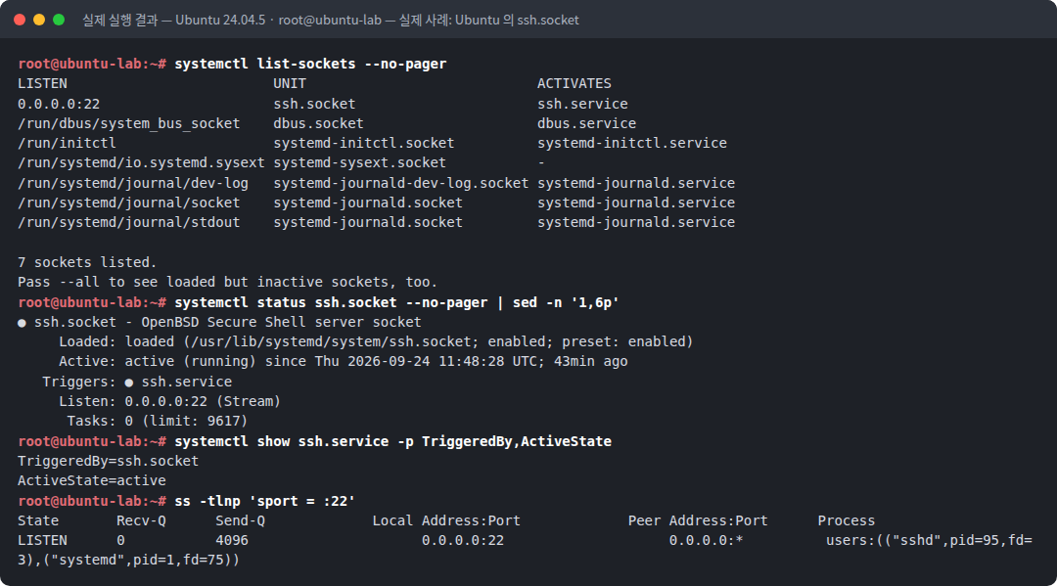Click the Send-Q value '4096'
1057x586 pixels.
click(x=232, y=540)
